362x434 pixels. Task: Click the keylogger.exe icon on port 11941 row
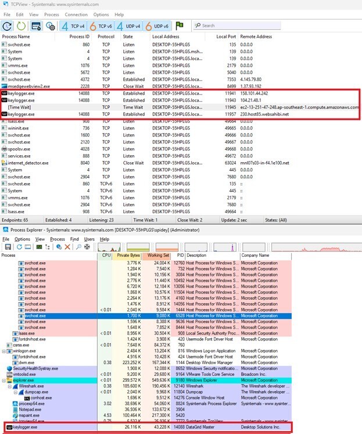[x=4, y=94]
